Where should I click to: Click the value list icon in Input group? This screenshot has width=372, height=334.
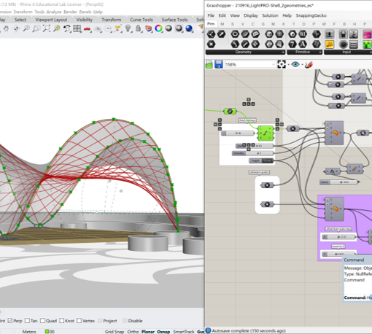354,44
